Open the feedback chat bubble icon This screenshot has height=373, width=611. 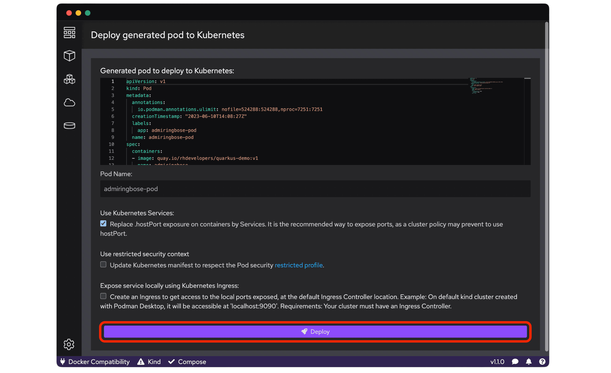tap(515, 362)
